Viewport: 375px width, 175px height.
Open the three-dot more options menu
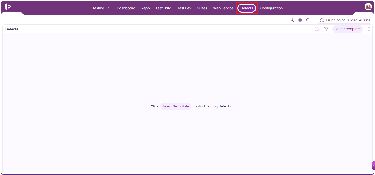369,29
